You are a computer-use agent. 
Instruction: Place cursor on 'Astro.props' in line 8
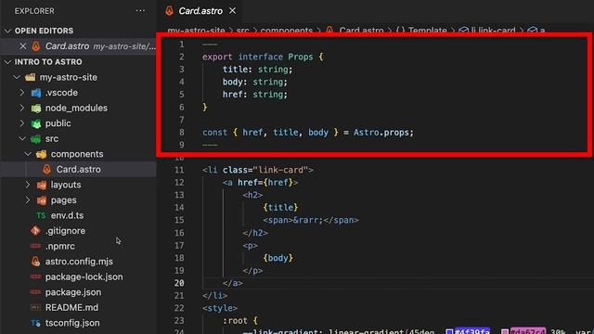coord(381,133)
